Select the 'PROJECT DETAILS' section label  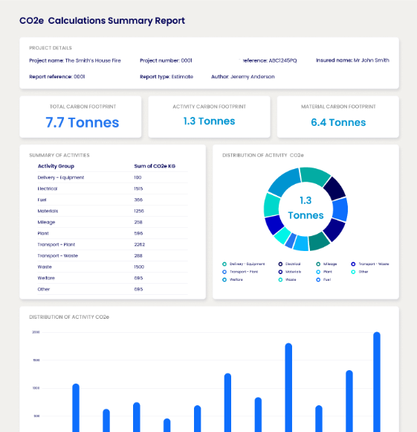pyautogui.click(x=51, y=48)
